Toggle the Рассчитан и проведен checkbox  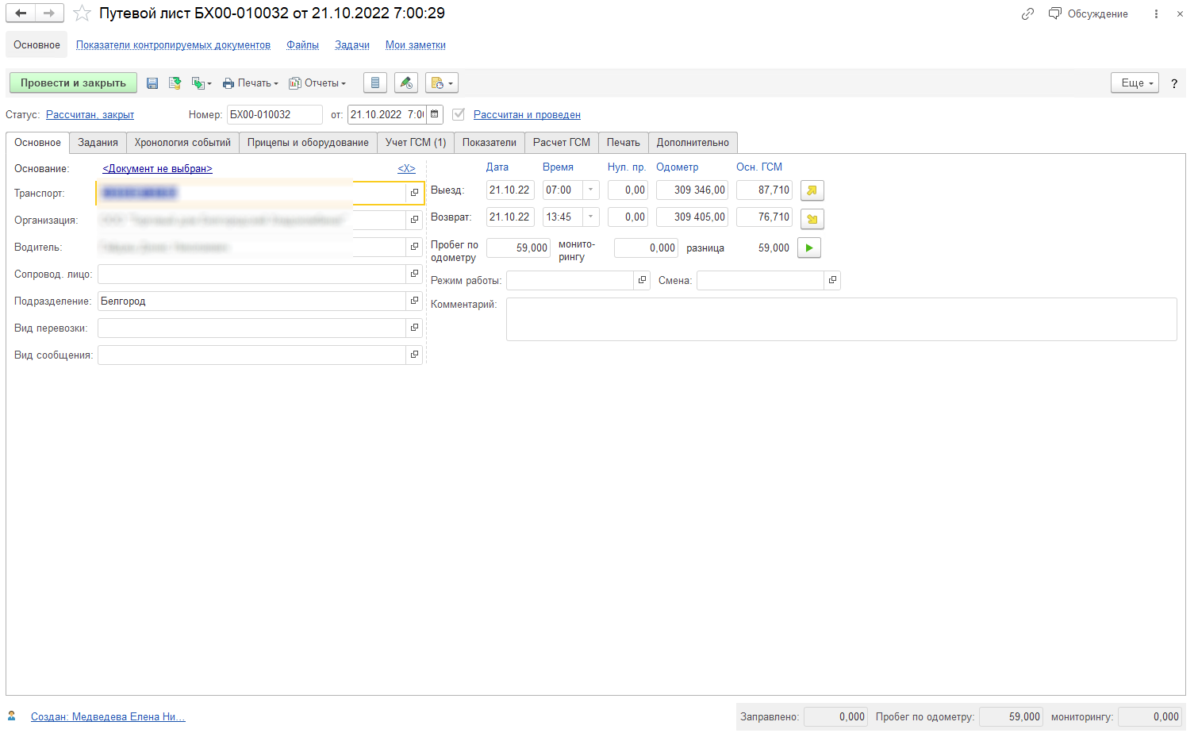point(459,114)
